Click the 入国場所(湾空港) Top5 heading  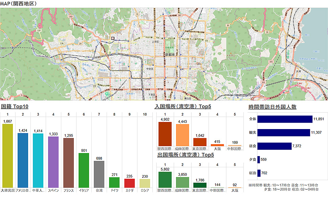point(183,107)
